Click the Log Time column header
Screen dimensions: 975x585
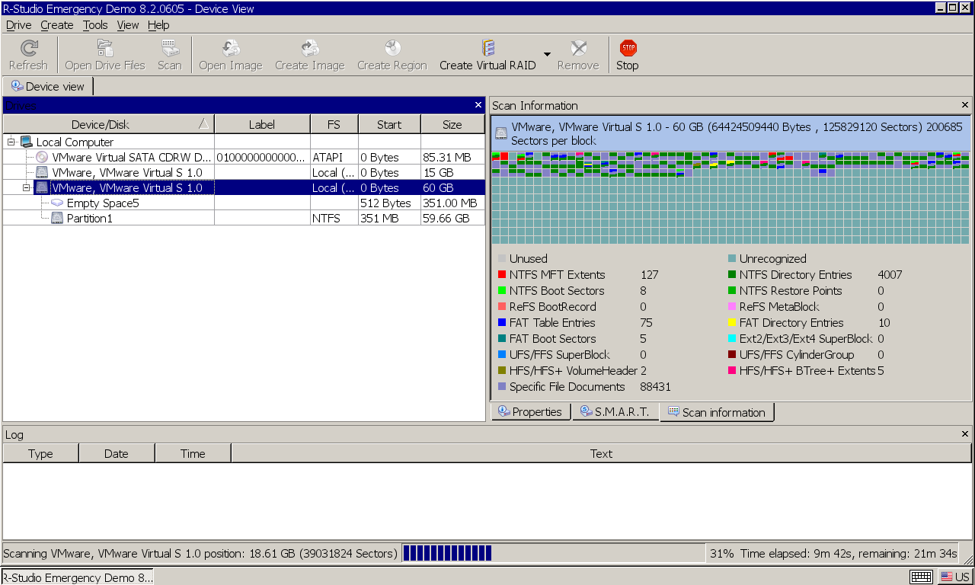pyautogui.click(x=193, y=453)
